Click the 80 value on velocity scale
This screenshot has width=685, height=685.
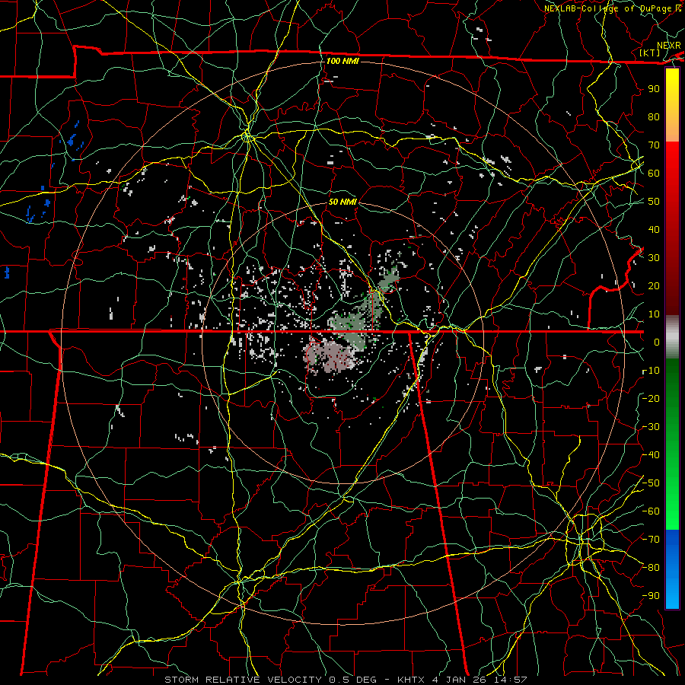654,116
